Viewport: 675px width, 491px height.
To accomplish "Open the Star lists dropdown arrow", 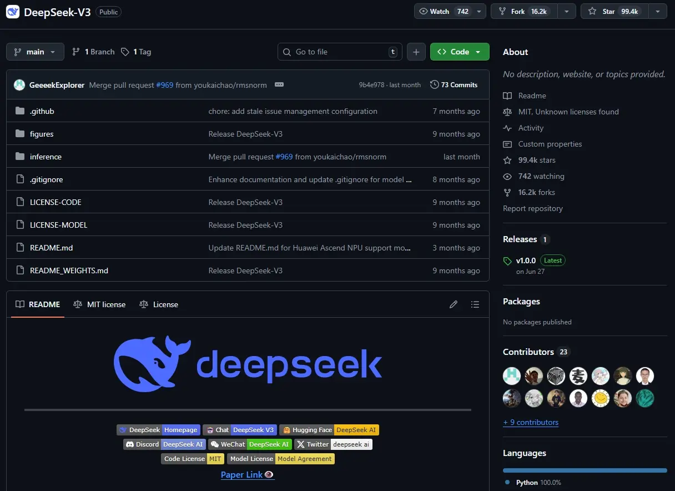I will [657, 11].
